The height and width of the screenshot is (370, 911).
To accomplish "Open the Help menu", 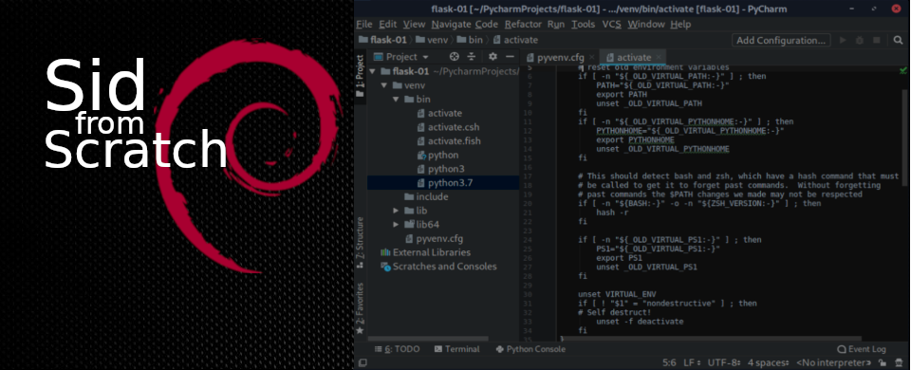I will point(680,24).
